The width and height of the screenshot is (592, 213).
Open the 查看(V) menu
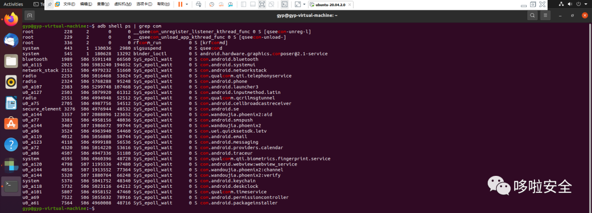click(103, 4)
